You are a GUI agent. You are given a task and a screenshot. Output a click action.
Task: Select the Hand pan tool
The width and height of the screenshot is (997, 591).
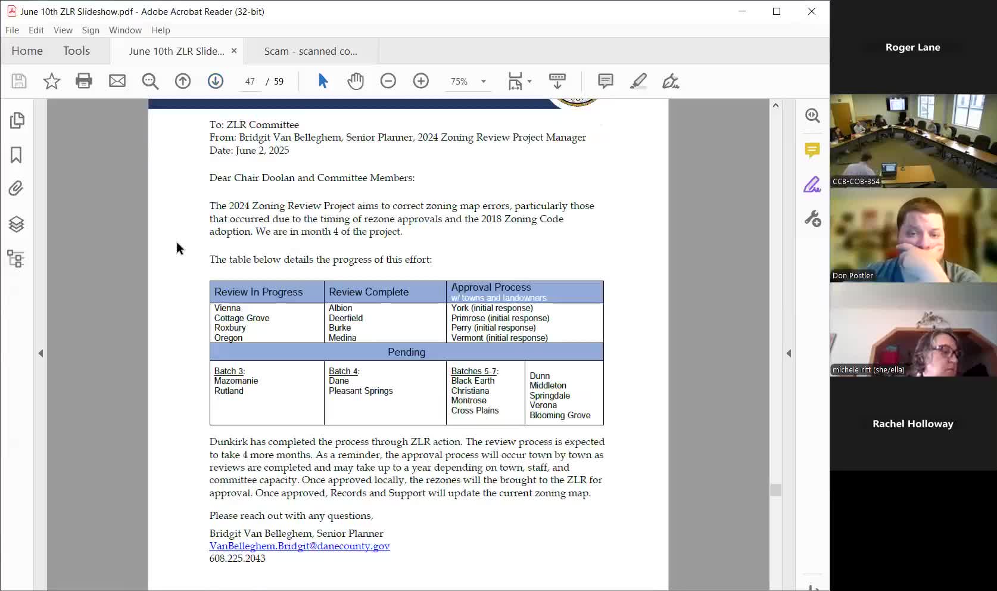pyautogui.click(x=356, y=81)
